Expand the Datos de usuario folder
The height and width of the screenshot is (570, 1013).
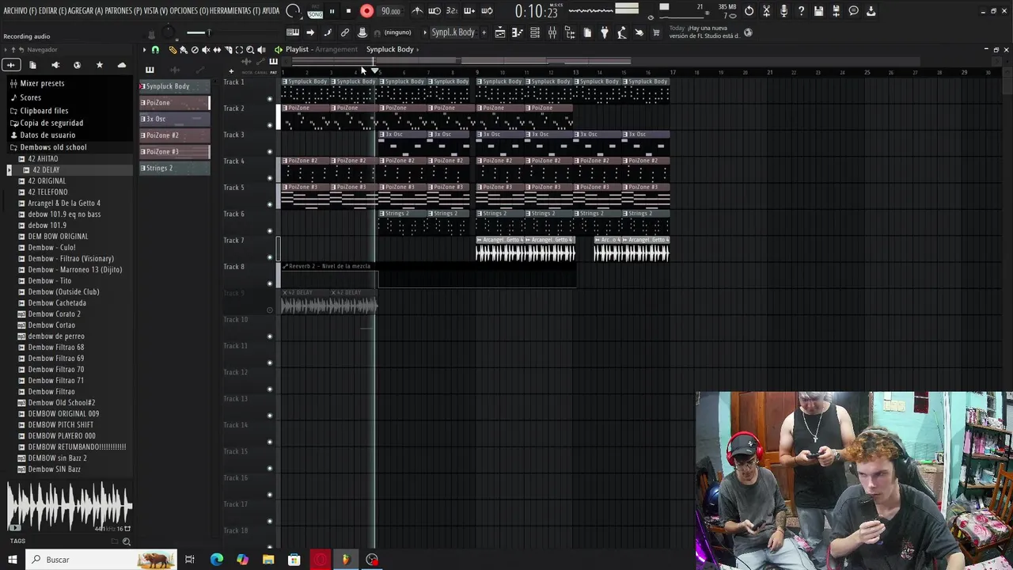pyautogui.click(x=47, y=135)
